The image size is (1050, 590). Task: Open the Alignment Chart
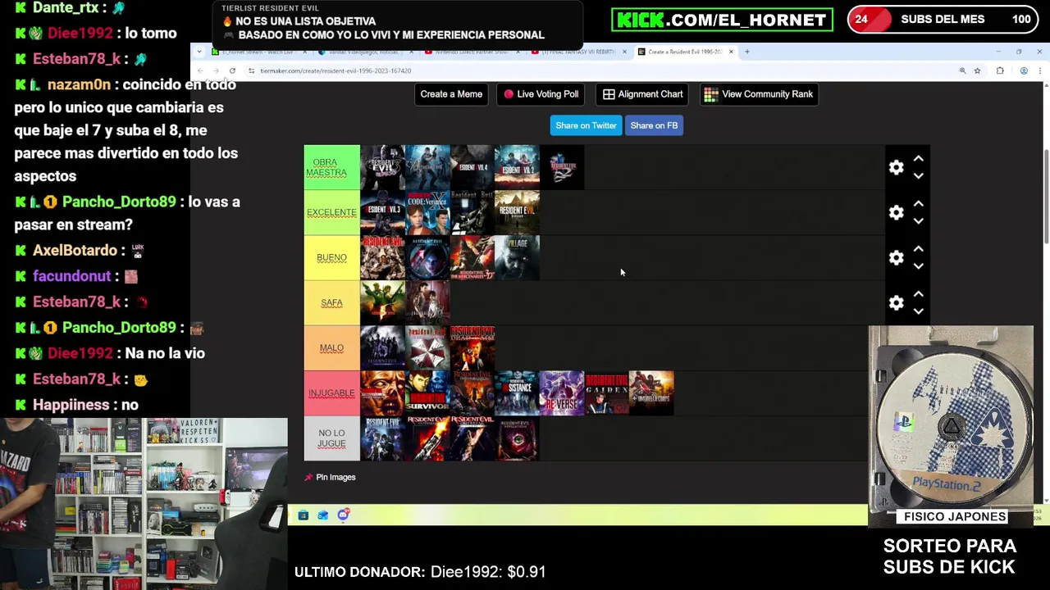(643, 94)
